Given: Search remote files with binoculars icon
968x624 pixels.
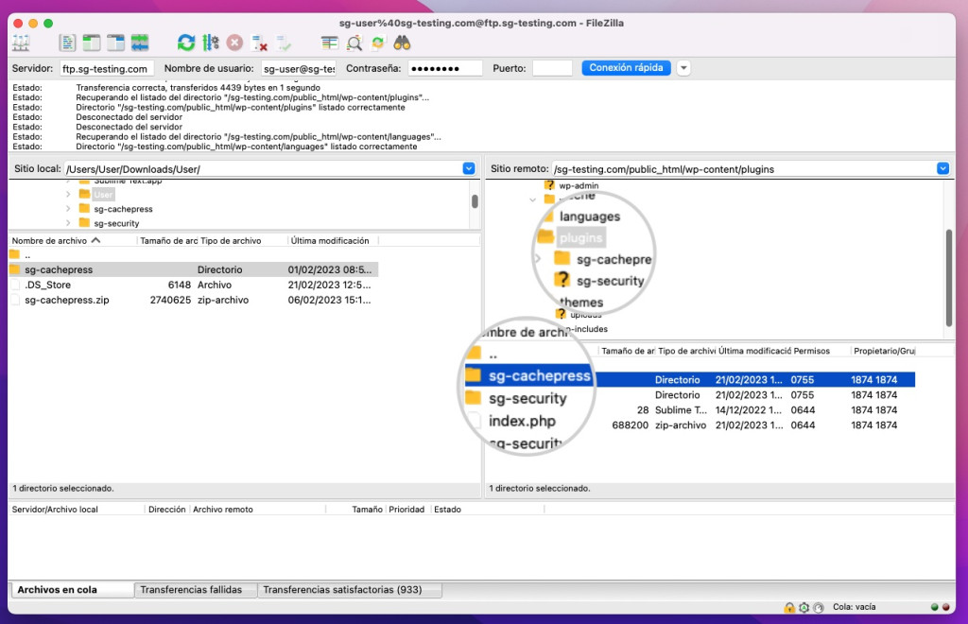Looking at the screenshot, I should click(x=402, y=43).
